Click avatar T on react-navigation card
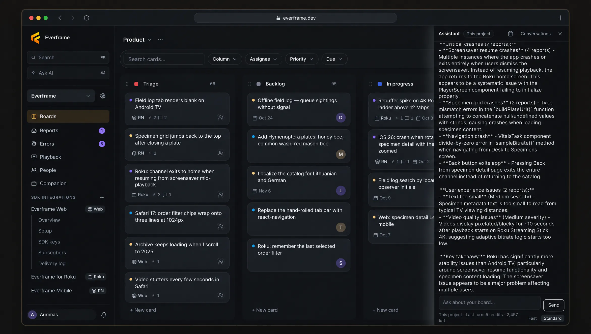The width and height of the screenshot is (591, 334). 341,227
